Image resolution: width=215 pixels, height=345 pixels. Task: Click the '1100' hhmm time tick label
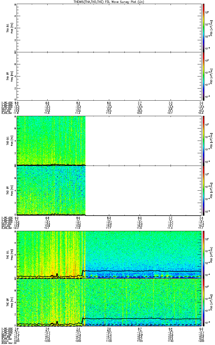tap(109, 341)
